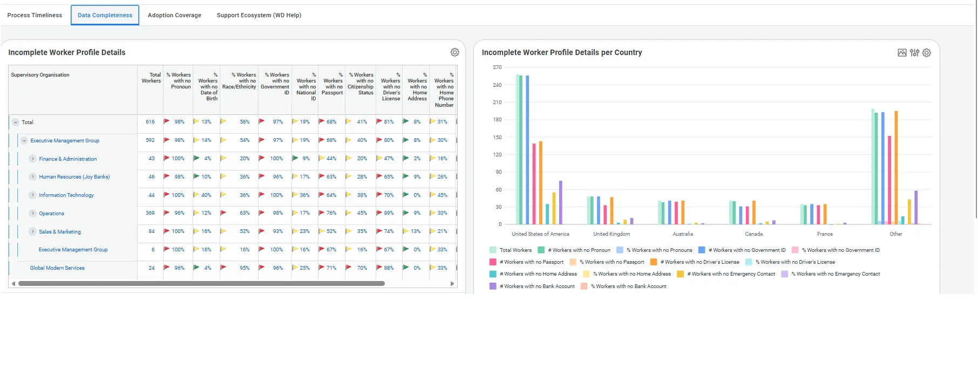978x383 pixels.
Task: Click Incomplete Worker Profile Details per Country title
Action: point(562,52)
